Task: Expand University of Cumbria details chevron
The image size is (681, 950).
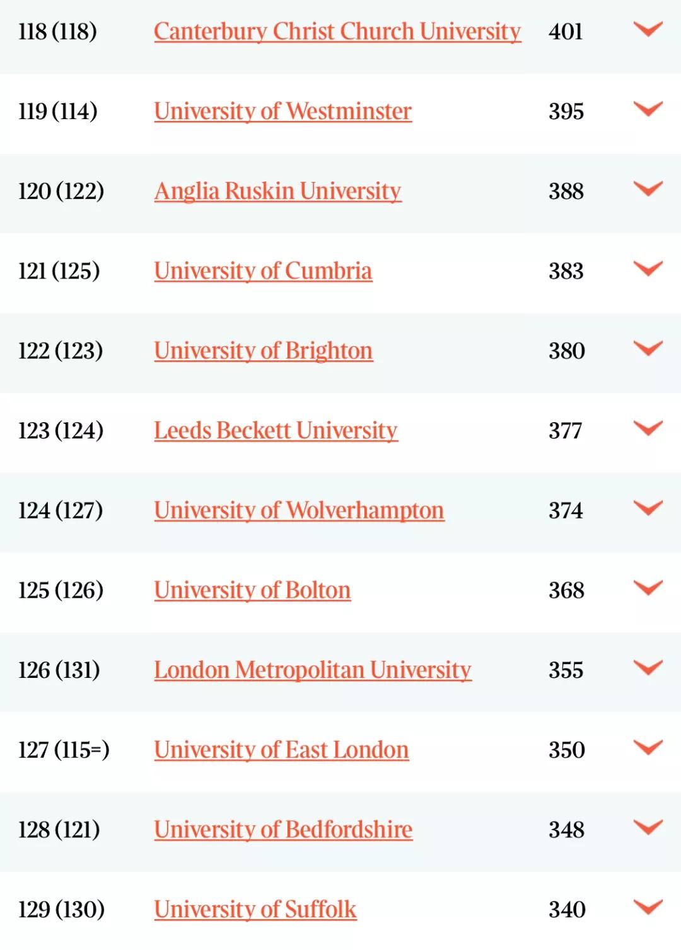Action: point(648,269)
